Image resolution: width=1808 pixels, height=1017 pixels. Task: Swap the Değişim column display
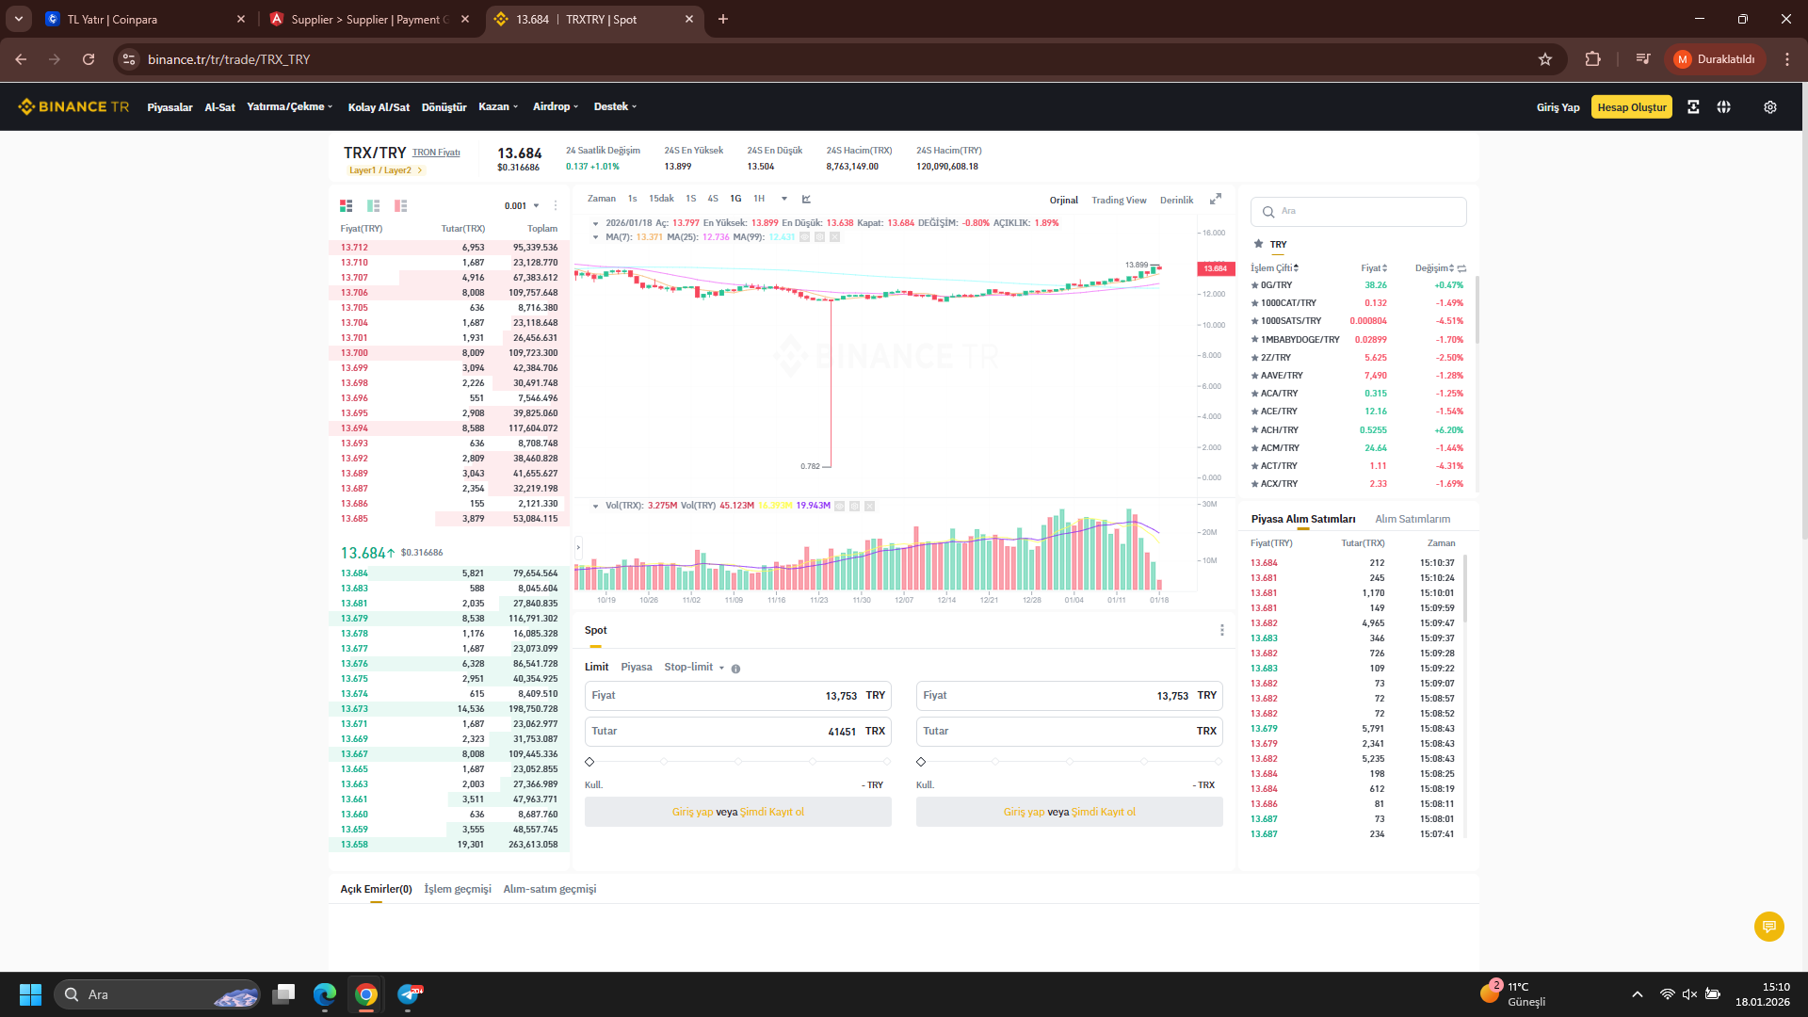coord(1461,268)
